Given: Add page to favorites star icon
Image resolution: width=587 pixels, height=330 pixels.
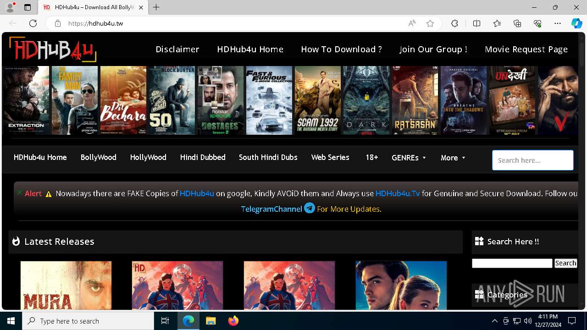Looking at the screenshot, I should pyautogui.click(x=430, y=23).
